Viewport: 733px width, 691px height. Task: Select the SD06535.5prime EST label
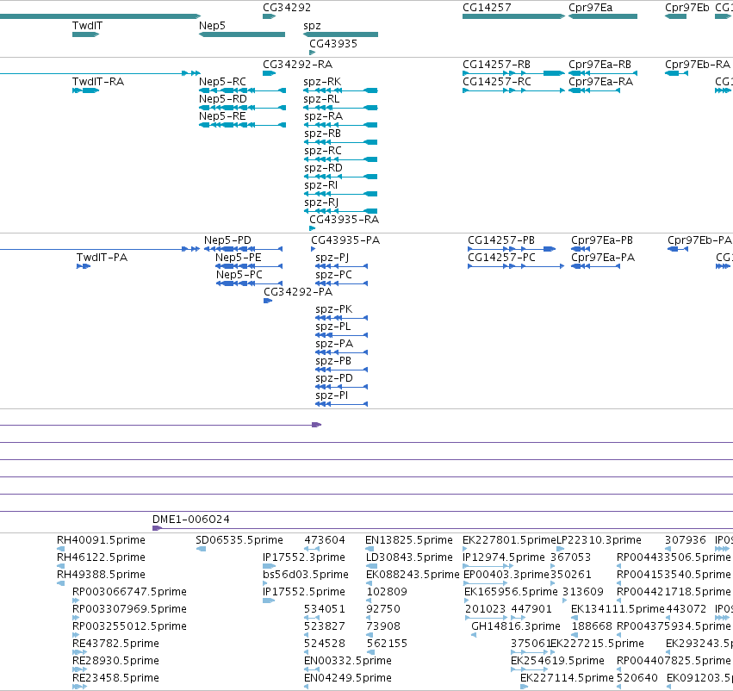(239, 540)
